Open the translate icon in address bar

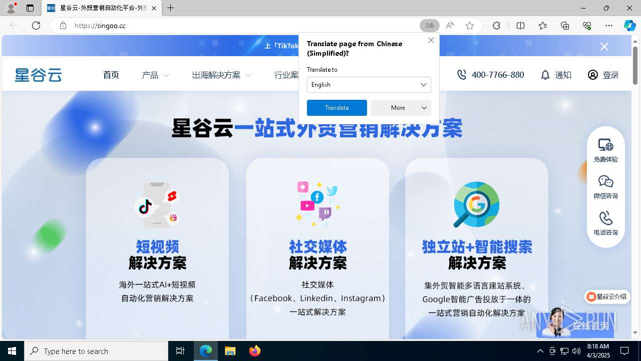click(x=429, y=26)
